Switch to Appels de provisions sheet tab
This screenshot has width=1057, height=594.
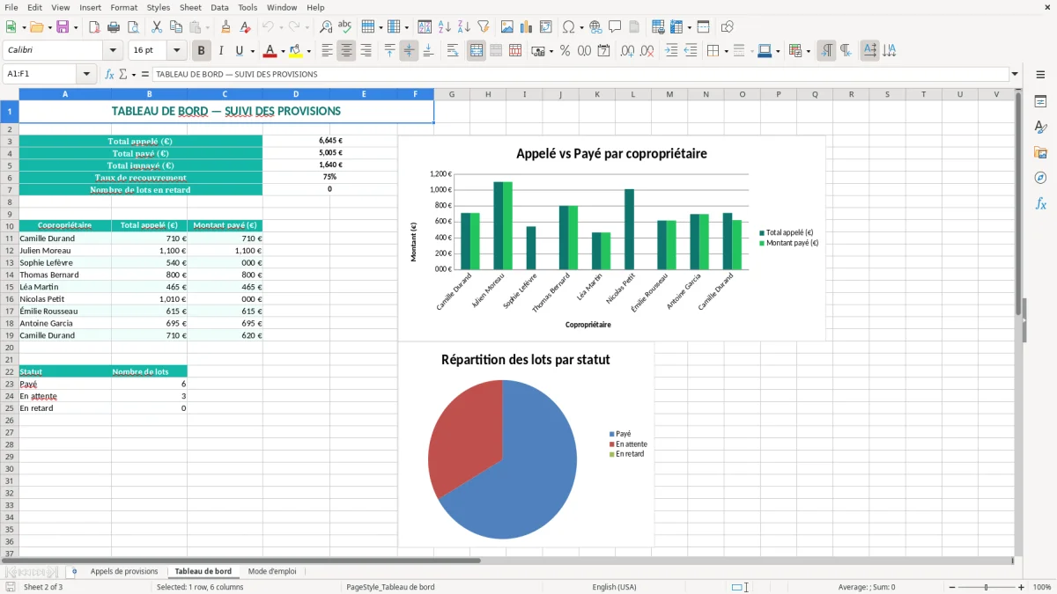pyautogui.click(x=124, y=572)
